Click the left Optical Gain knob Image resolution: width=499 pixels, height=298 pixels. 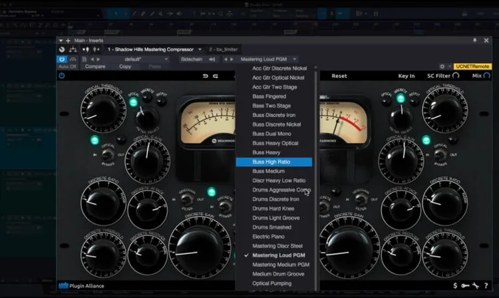147,161
